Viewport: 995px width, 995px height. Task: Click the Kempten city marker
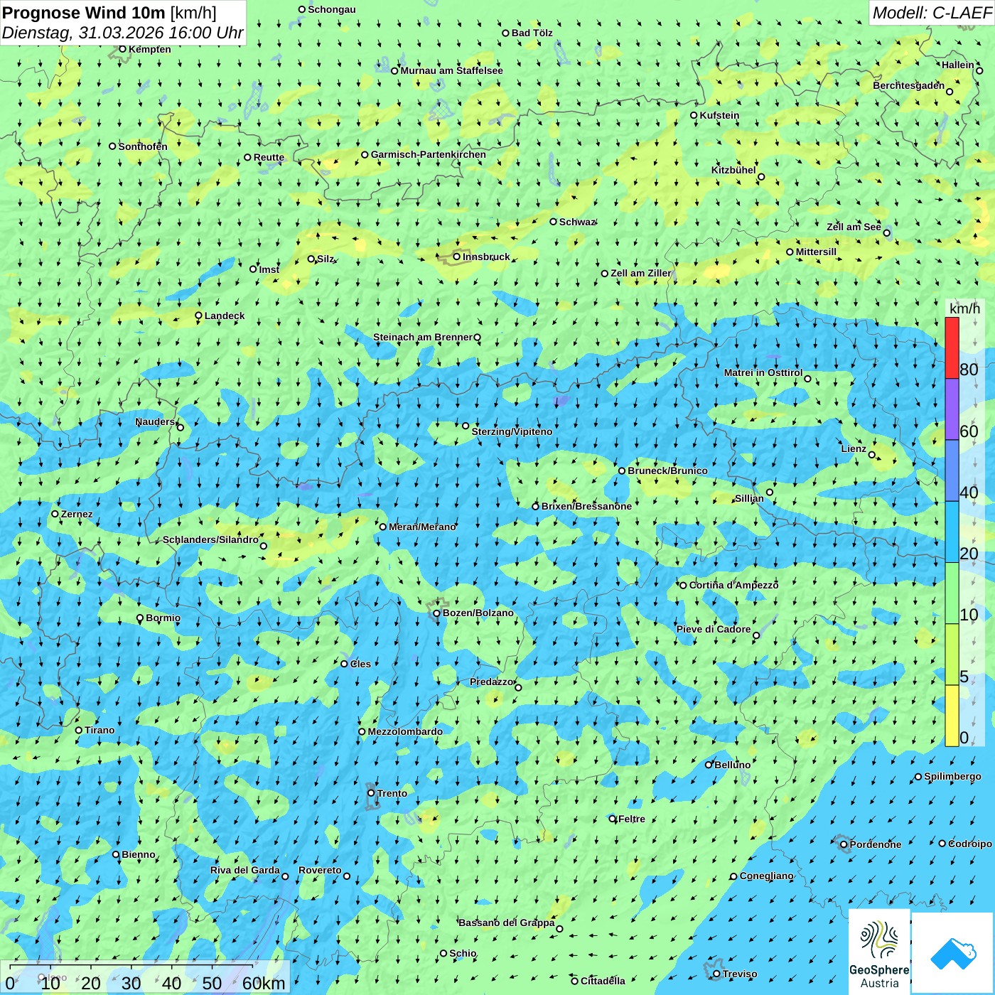(x=122, y=49)
